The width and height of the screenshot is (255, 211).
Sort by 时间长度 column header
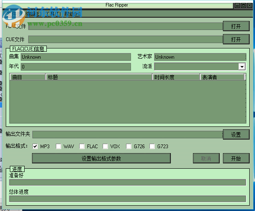pos(176,77)
